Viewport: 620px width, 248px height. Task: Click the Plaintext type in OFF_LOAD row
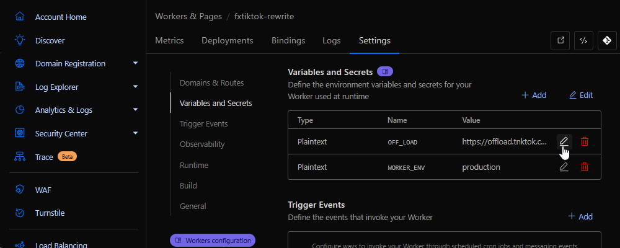pyautogui.click(x=312, y=141)
